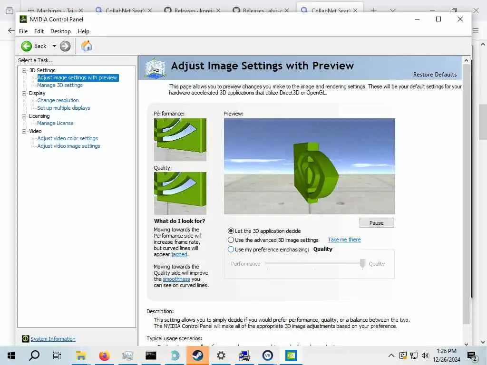Open Task View on taskbar

tap(57, 355)
